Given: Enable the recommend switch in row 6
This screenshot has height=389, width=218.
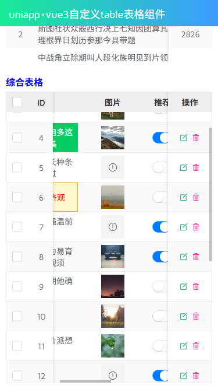Looking at the screenshot, I should point(160,197).
